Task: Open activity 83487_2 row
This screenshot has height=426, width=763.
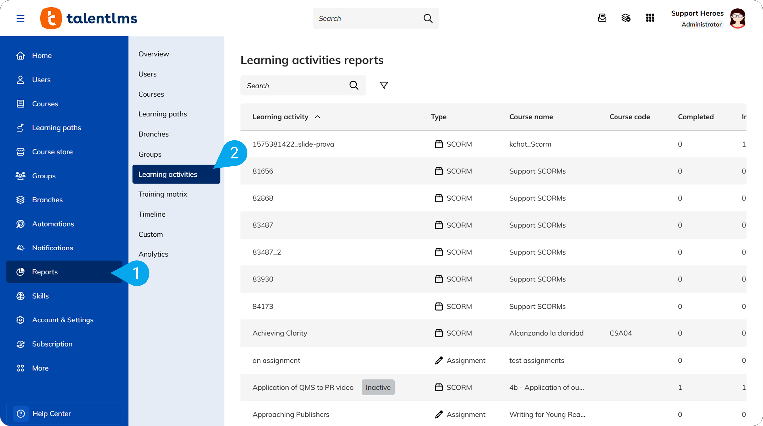Action: pyautogui.click(x=493, y=252)
